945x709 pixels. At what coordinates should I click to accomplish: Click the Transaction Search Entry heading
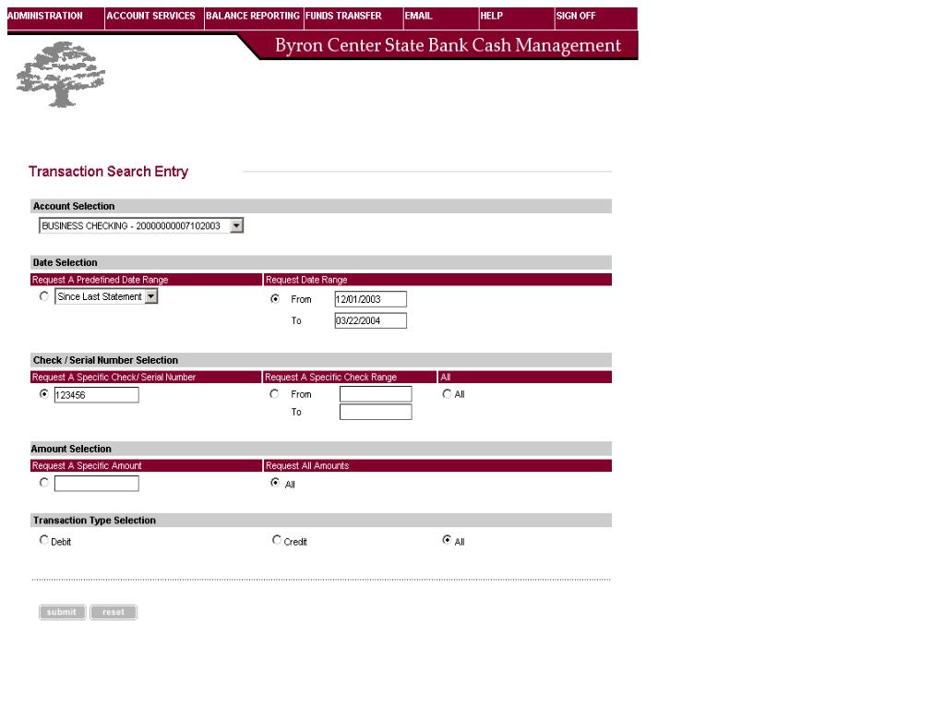(109, 172)
